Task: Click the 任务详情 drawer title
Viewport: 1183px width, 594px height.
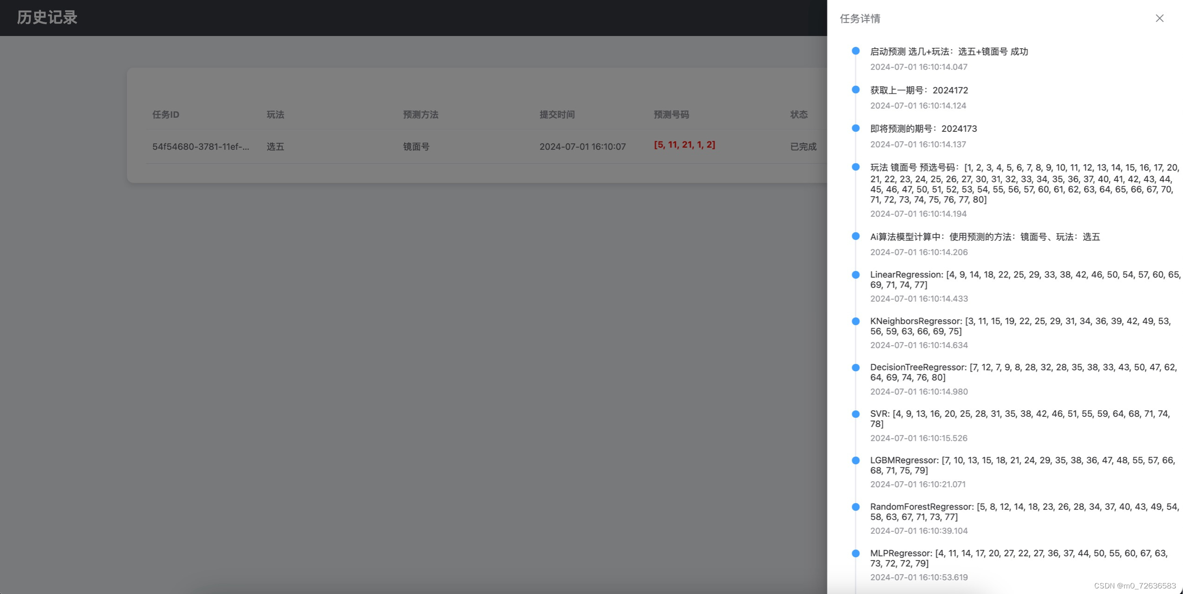Action: point(860,19)
